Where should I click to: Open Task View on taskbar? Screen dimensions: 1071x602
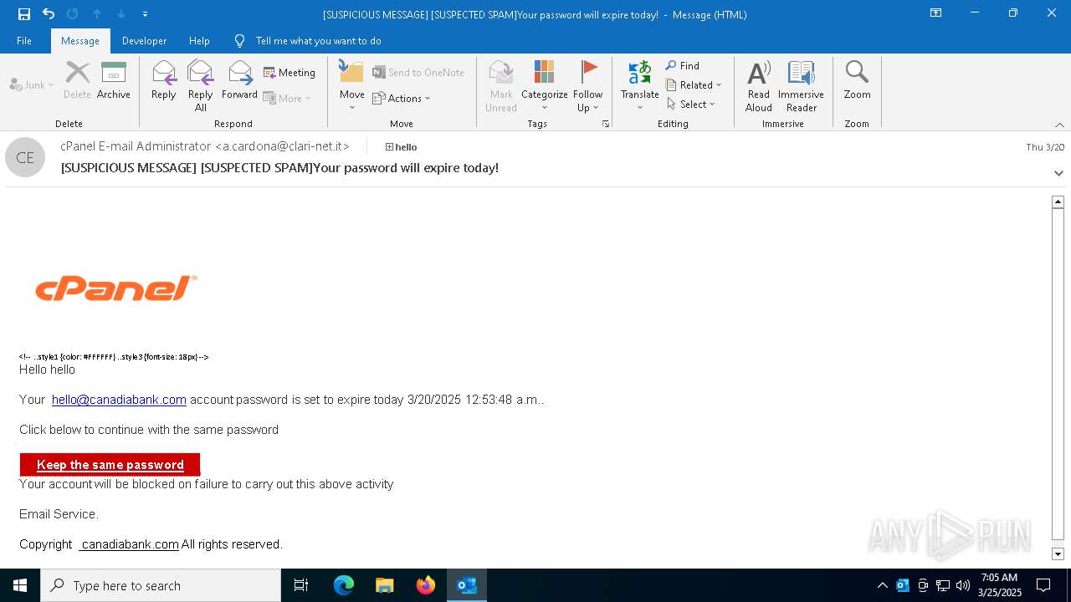[301, 585]
